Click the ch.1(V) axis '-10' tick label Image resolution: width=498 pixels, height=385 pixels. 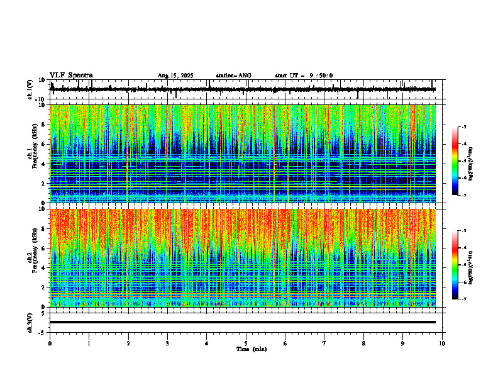coord(40,99)
